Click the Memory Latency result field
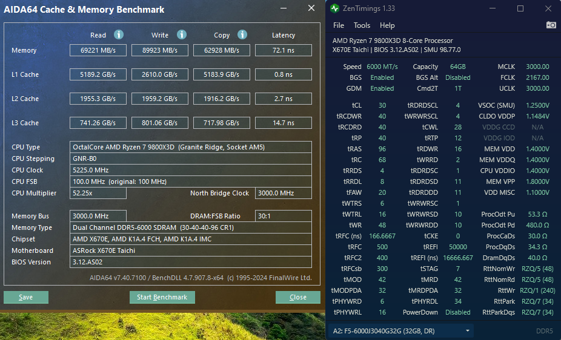561x340 pixels. [283, 50]
